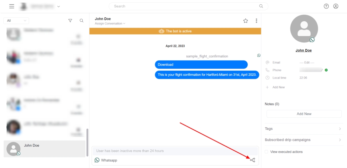Select John Doe in the contact list
347x168 pixels.
click(44, 149)
